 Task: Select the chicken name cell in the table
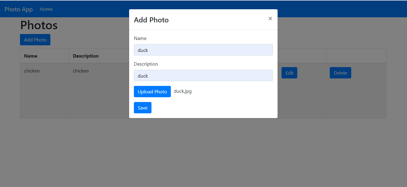(x=32, y=71)
